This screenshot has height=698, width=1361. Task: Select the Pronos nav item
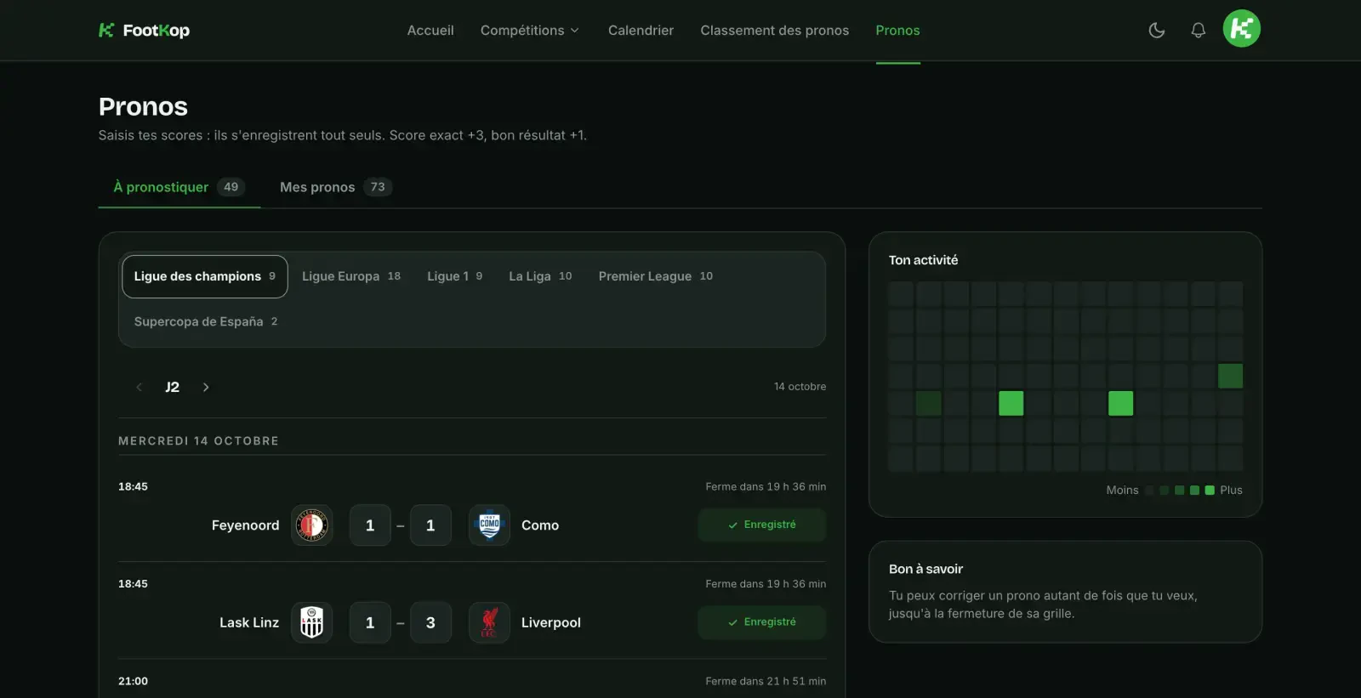coord(897,31)
